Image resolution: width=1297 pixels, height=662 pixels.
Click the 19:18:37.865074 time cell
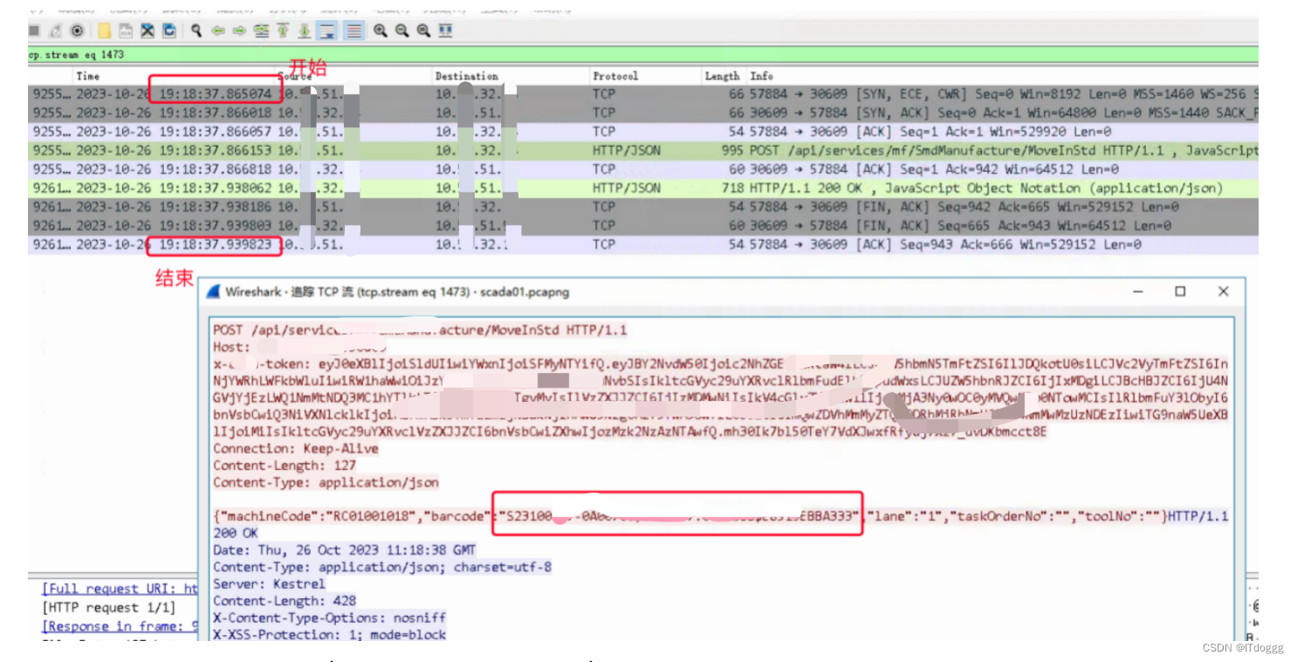[216, 93]
